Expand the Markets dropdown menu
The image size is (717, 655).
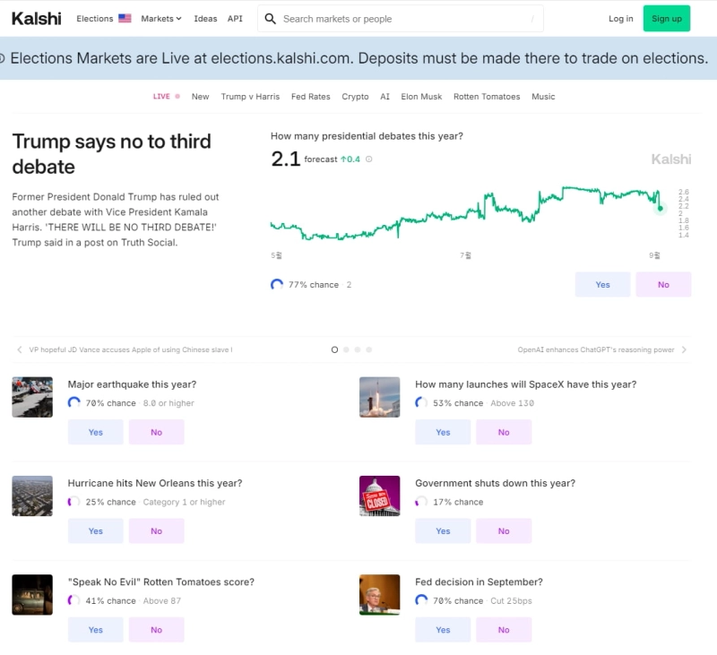click(161, 19)
